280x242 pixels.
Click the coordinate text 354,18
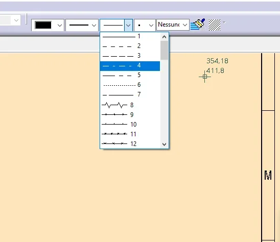point(217,61)
